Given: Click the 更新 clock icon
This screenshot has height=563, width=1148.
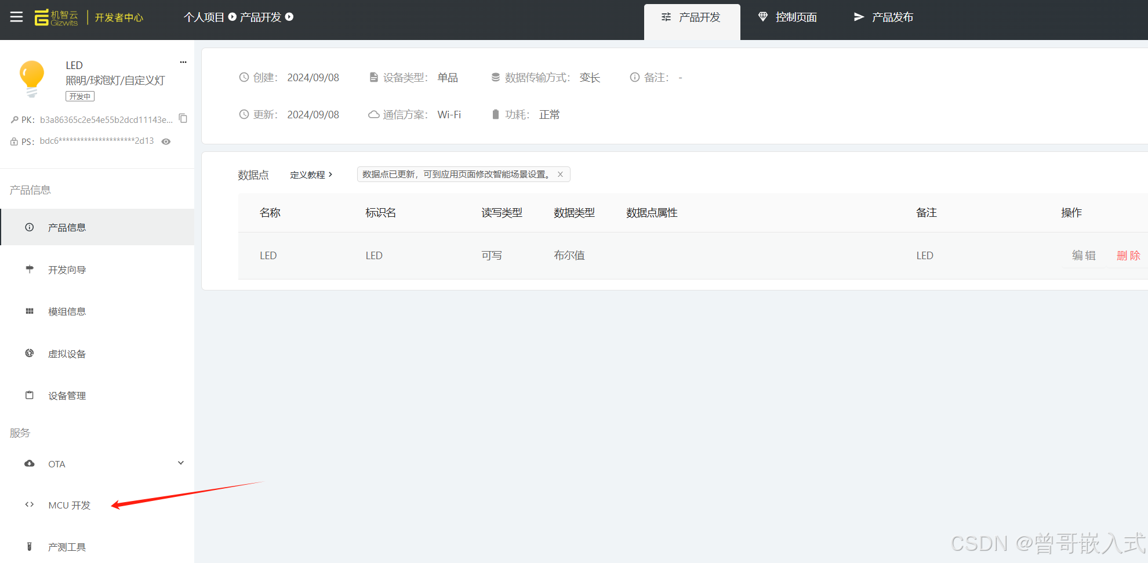Looking at the screenshot, I should coord(244,114).
